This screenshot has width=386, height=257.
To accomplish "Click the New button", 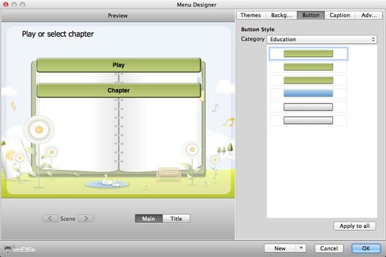I will point(280,248).
